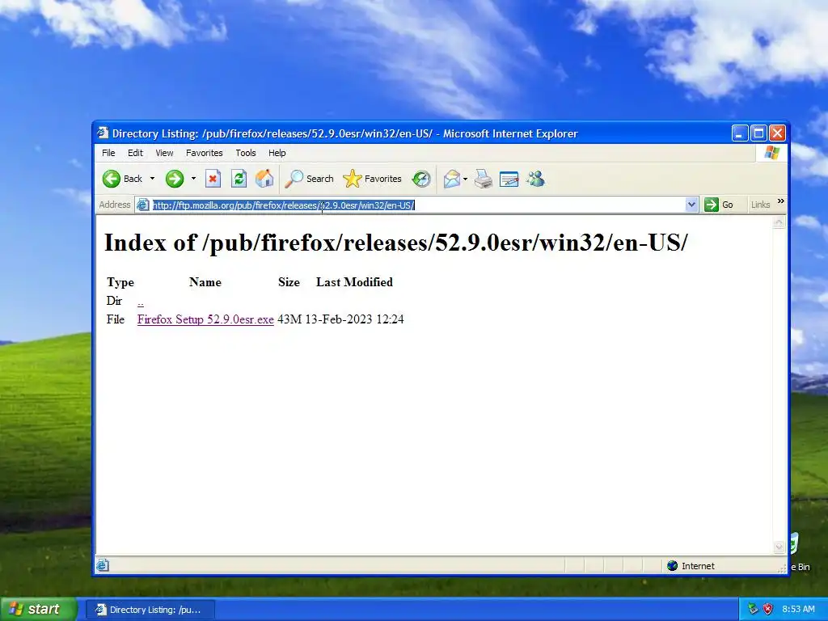828x621 pixels.
Task: Click the vertical scrollbar up arrow
Action: (x=779, y=222)
